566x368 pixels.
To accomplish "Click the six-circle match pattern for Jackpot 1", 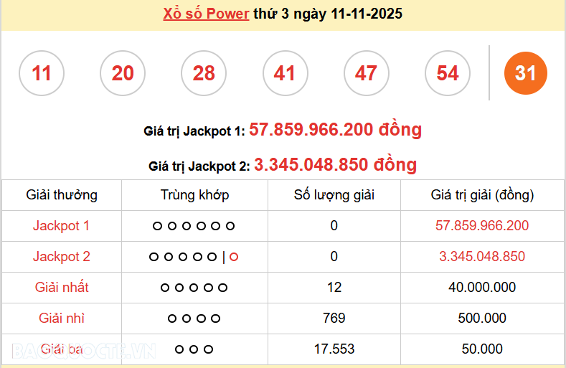I will 194,226.
